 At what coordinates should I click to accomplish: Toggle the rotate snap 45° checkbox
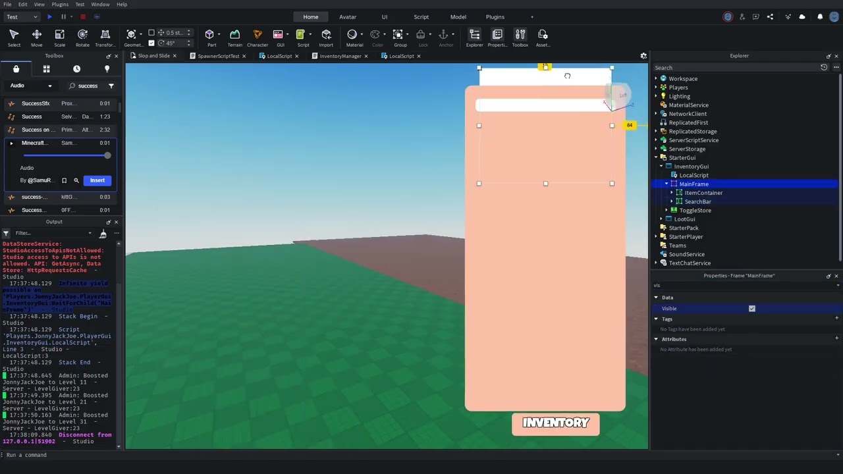pyautogui.click(x=151, y=43)
